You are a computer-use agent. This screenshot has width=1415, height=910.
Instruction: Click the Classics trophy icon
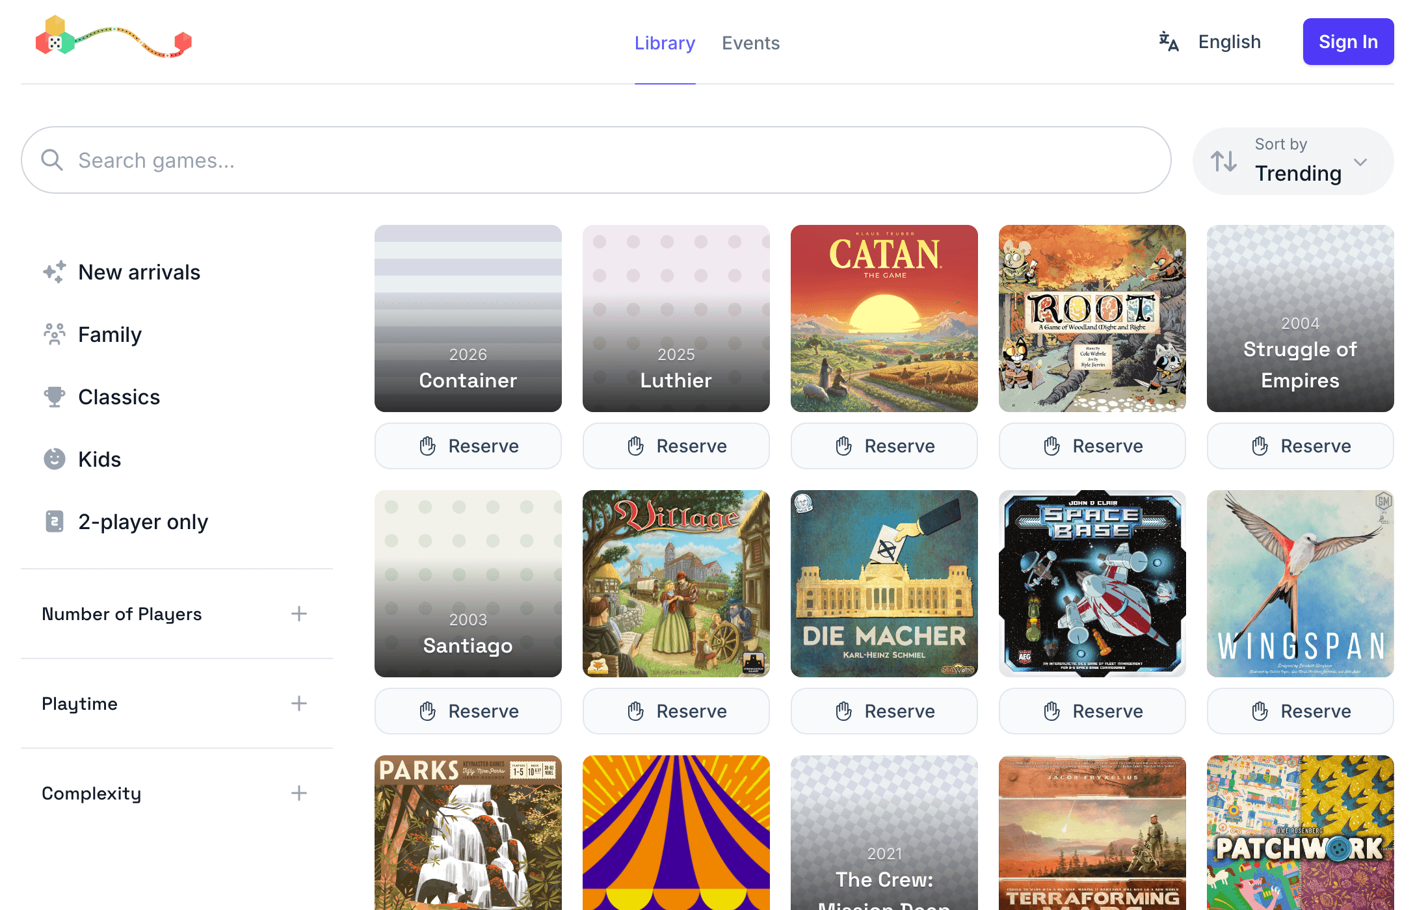point(55,396)
